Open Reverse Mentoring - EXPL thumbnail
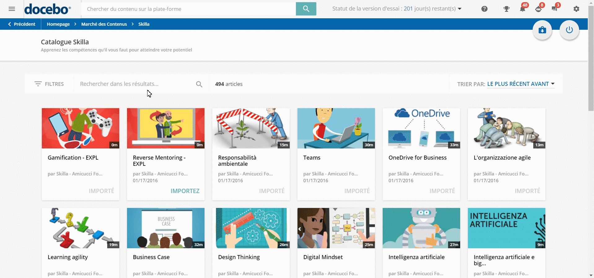594x278 pixels. tap(166, 128)
